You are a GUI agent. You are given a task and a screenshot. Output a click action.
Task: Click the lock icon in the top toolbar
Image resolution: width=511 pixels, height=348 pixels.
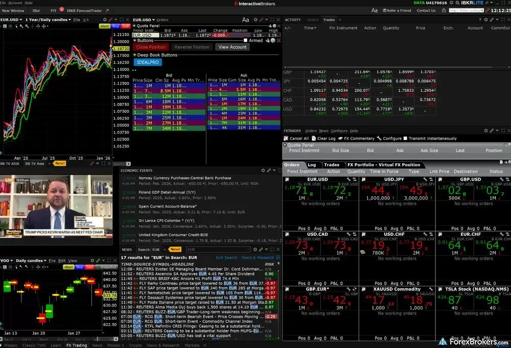[x=444, y=10]
